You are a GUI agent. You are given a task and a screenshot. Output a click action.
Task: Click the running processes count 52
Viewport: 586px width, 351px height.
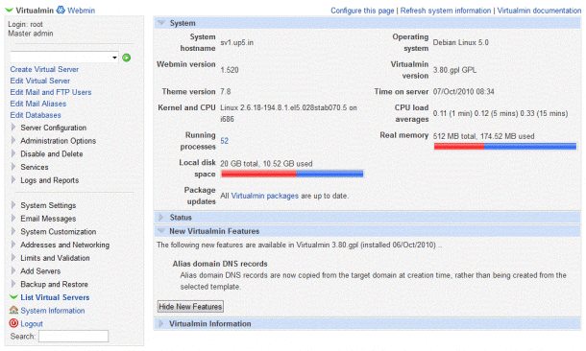(x=224, y=141)
